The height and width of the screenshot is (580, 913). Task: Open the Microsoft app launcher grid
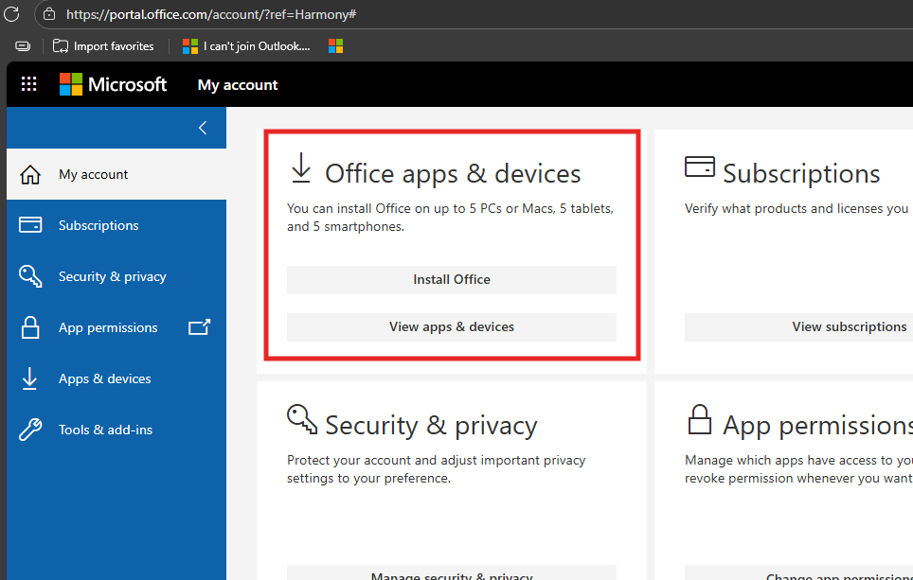pyautogui.click(x=28, y=84)
